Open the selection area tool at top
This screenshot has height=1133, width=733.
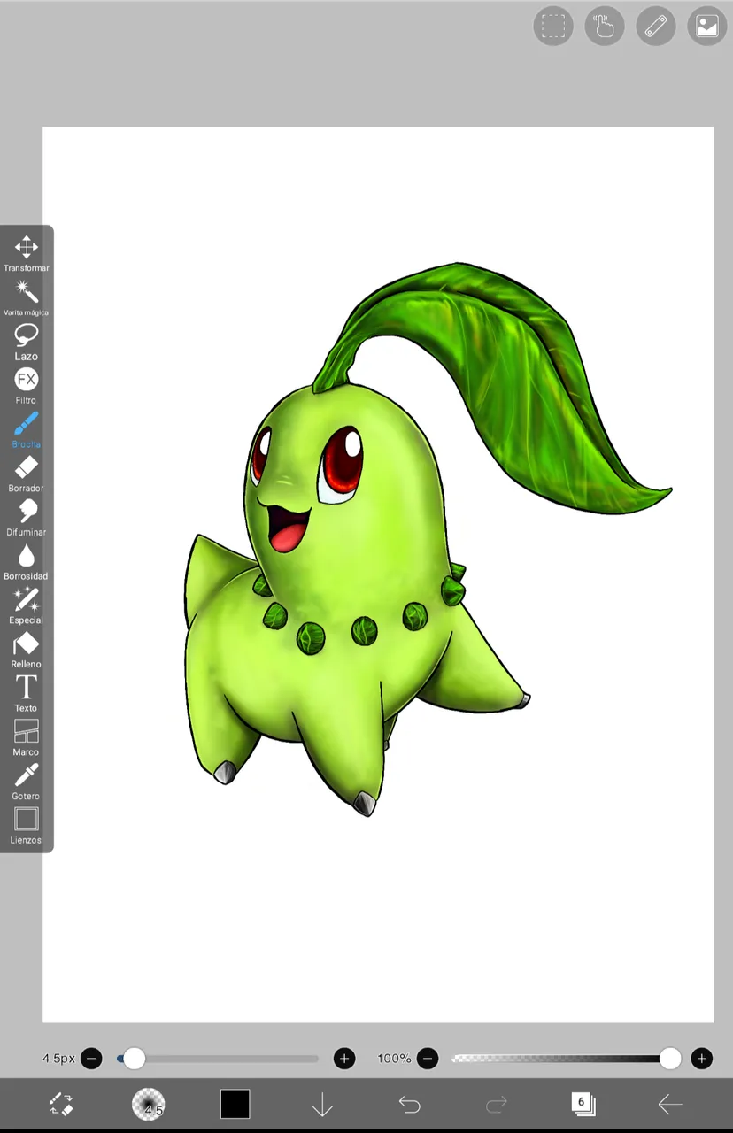click(x=553, y=26)
